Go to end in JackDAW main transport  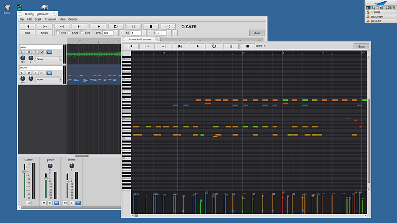79,26
